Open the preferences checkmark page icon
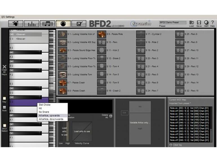217x162 pixels. [x=79, y=24]
